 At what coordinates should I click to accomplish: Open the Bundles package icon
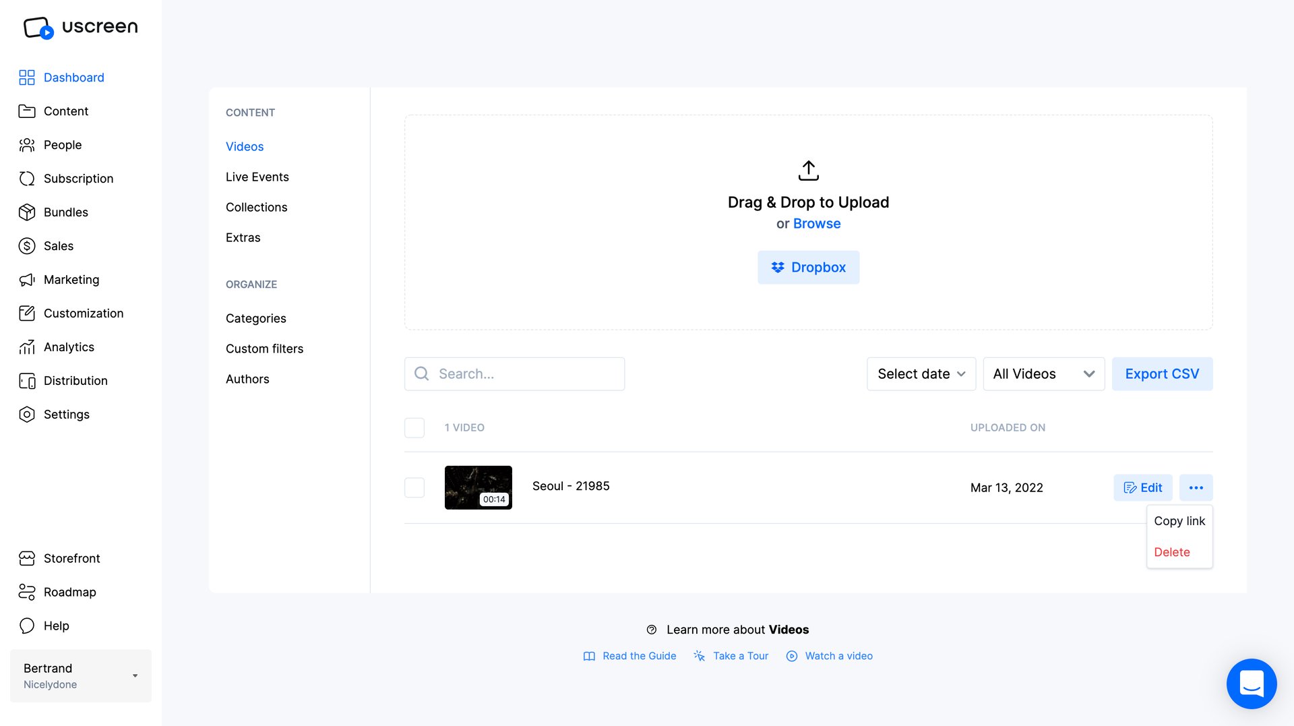click(x=27, y=212)
